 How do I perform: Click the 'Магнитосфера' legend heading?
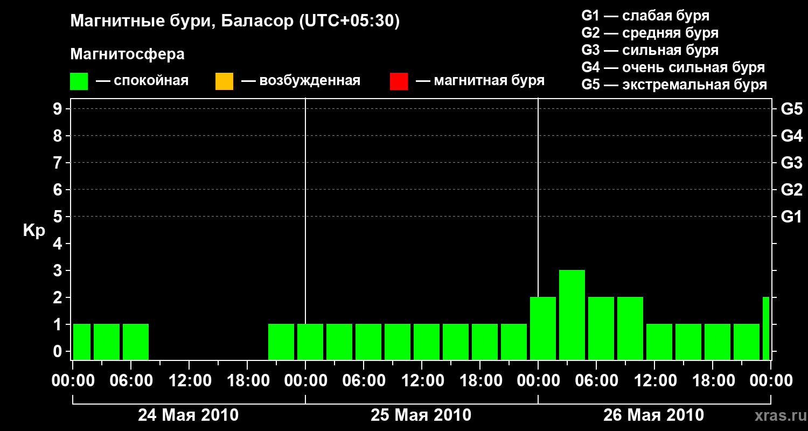click(127, 54)
